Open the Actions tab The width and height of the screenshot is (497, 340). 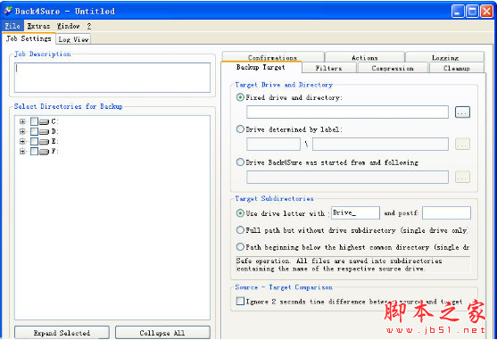pyautogui.click(x=365, y=57)
